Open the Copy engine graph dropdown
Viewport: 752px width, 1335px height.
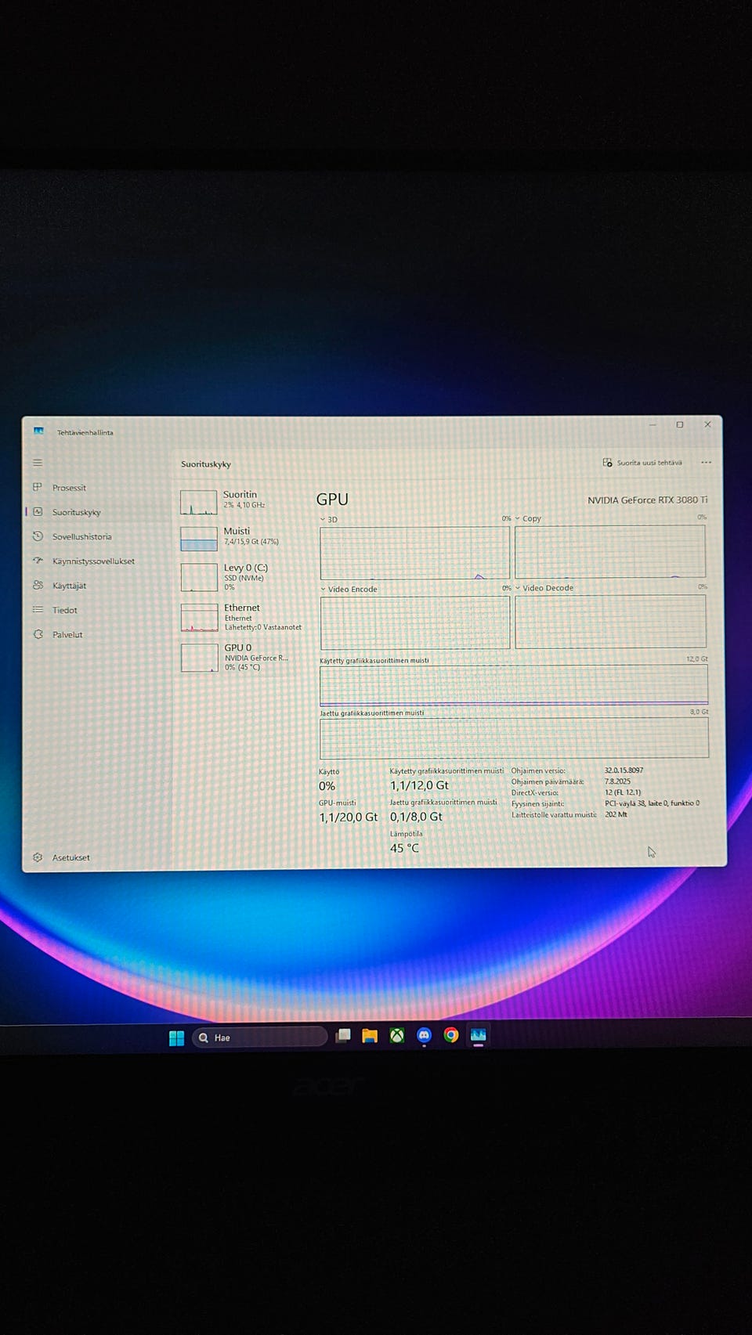tap(528, 518)
